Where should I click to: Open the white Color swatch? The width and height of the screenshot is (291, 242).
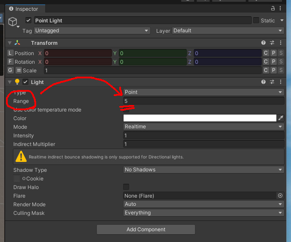[x=200, y=118]
